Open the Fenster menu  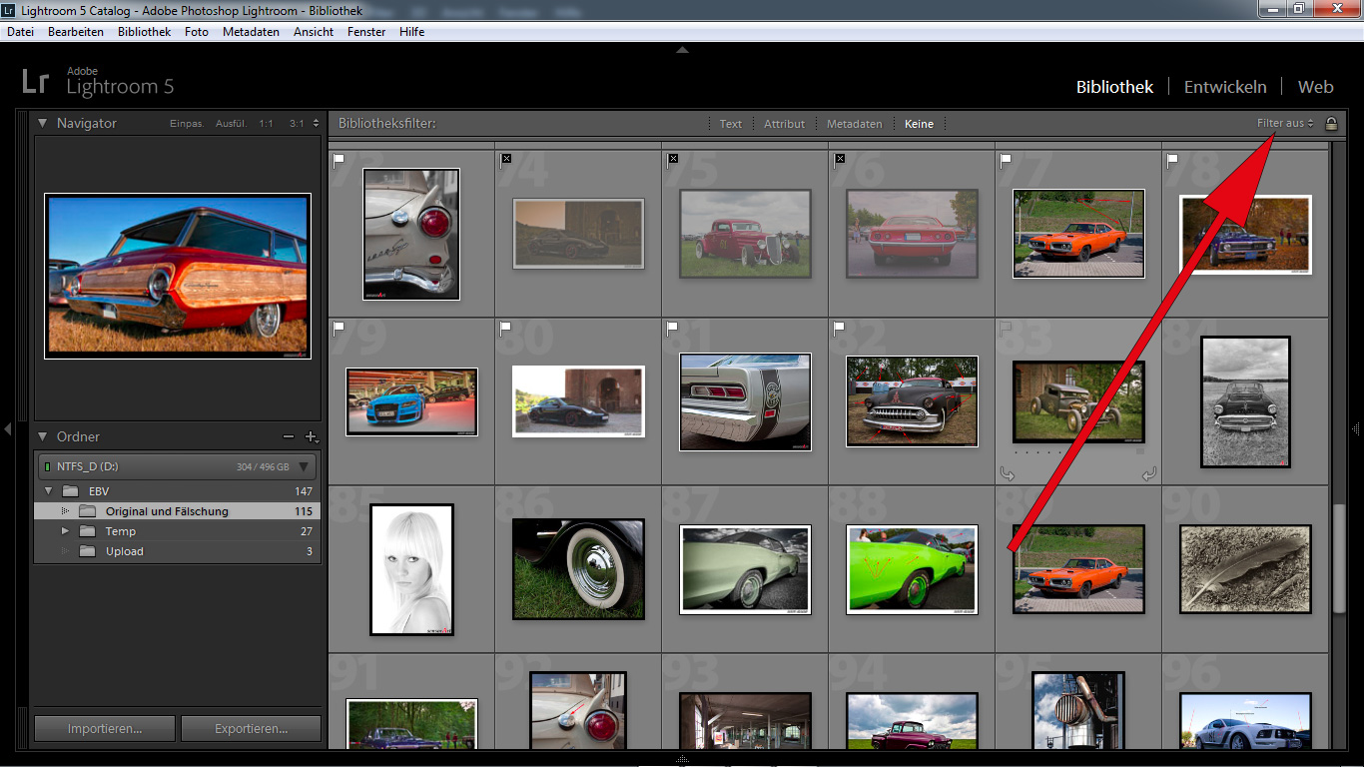coord(366,32)
